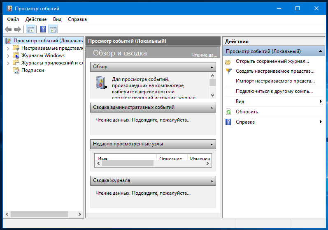The width and height of the screenshot is (328, 230).
Task: Expand the Журналы Windows tree node
Action: pos(8,55)
